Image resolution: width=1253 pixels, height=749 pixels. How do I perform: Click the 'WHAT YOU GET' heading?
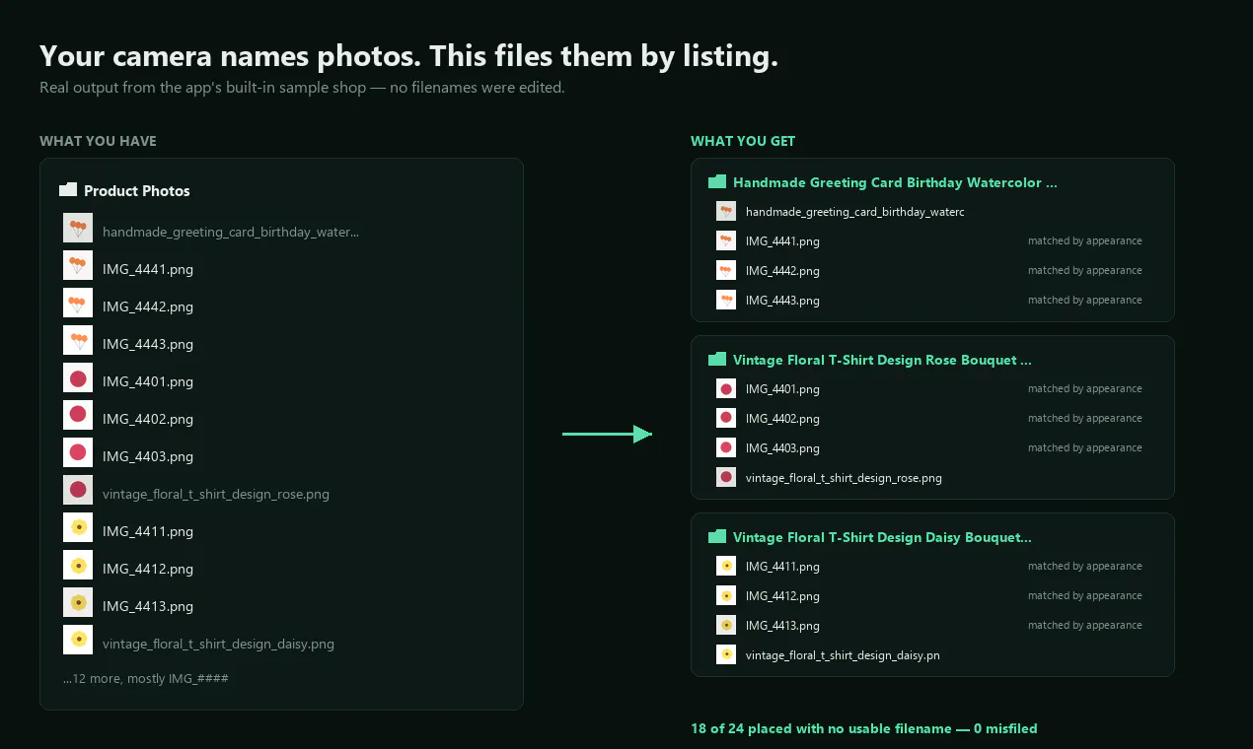point(743,141)
